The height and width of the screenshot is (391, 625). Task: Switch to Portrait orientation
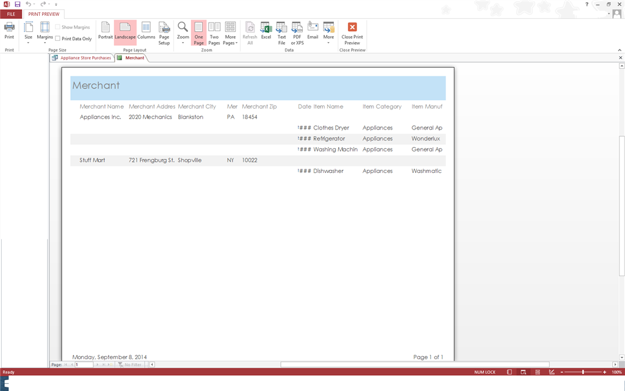point(106,31)
